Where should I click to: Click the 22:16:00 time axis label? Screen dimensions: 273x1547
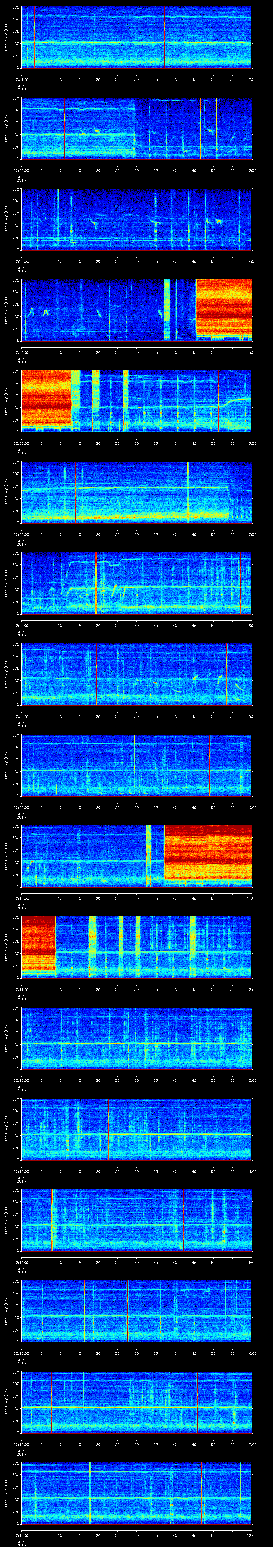tap(21, 1444)
